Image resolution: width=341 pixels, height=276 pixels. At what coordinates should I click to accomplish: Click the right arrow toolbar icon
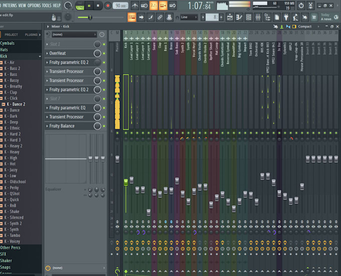(141, 18)
